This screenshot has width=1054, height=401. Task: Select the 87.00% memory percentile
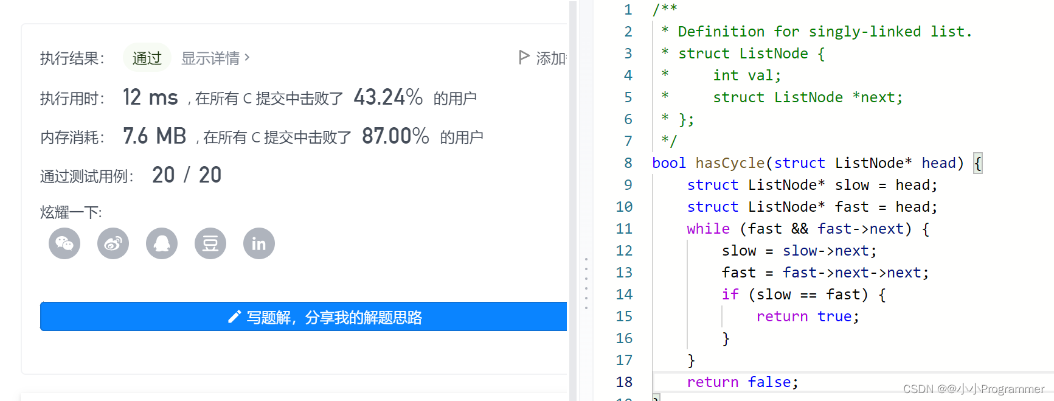click(395, 136)
